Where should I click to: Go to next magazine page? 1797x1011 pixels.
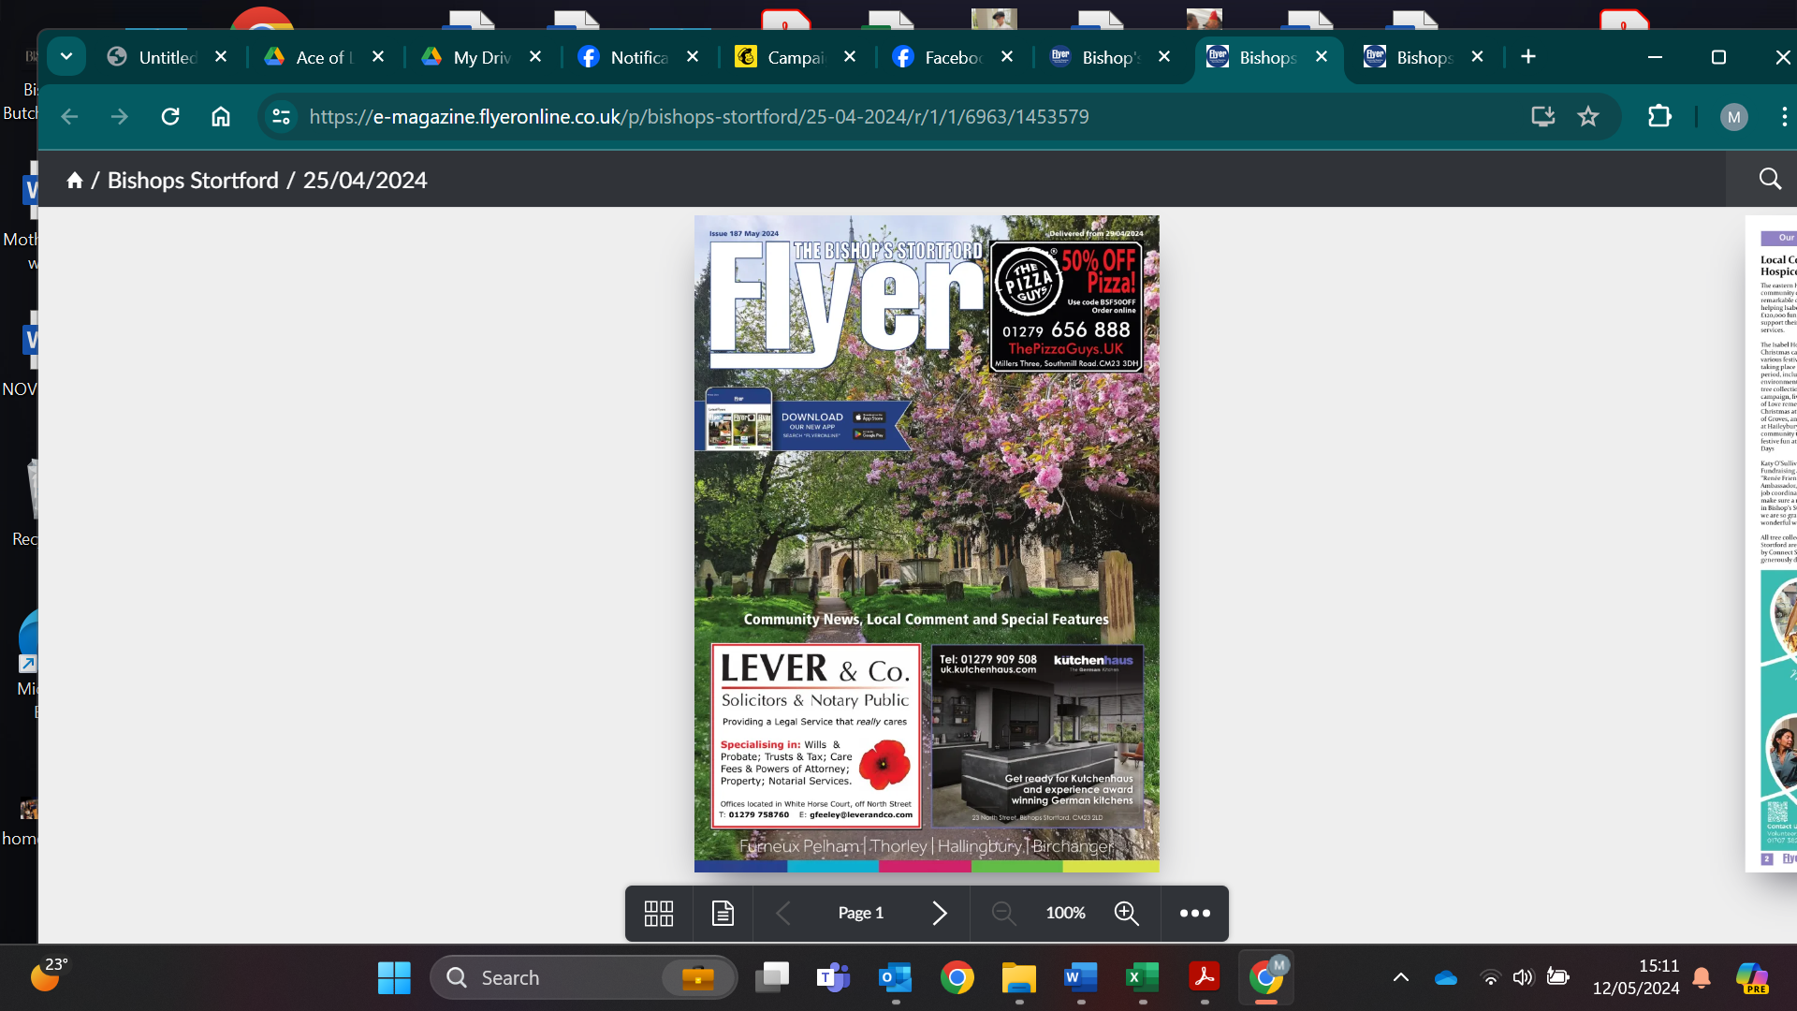[940, 914]
